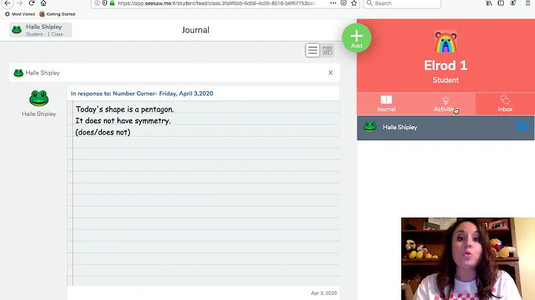Open the browser Library icon
Image resolution: width=535 pixels, height=300 pixels.
[489, 3]
